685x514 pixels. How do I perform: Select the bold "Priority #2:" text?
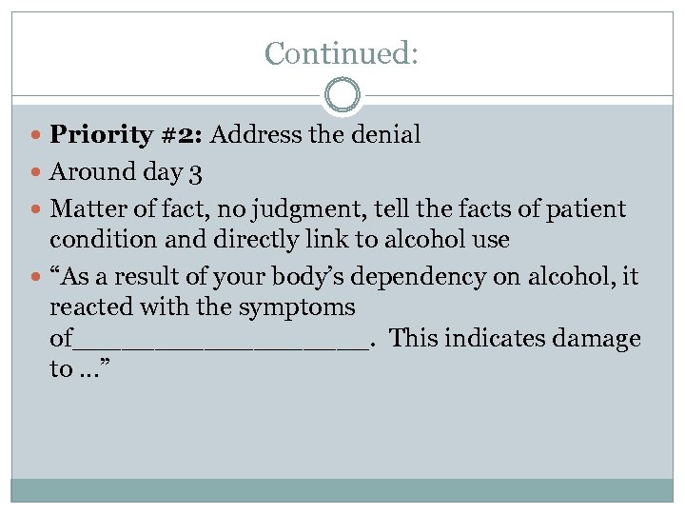coord(127,135)
